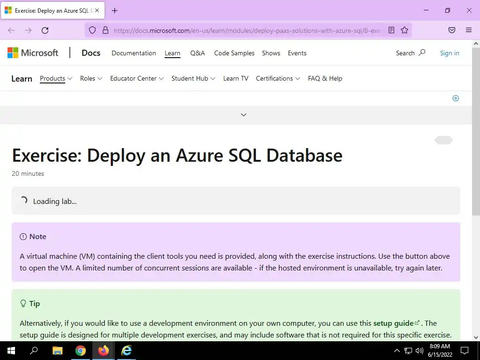Screen dimensions: 480x360
Task: Click the scrollbar down arrow
Action: click(476, 337)
